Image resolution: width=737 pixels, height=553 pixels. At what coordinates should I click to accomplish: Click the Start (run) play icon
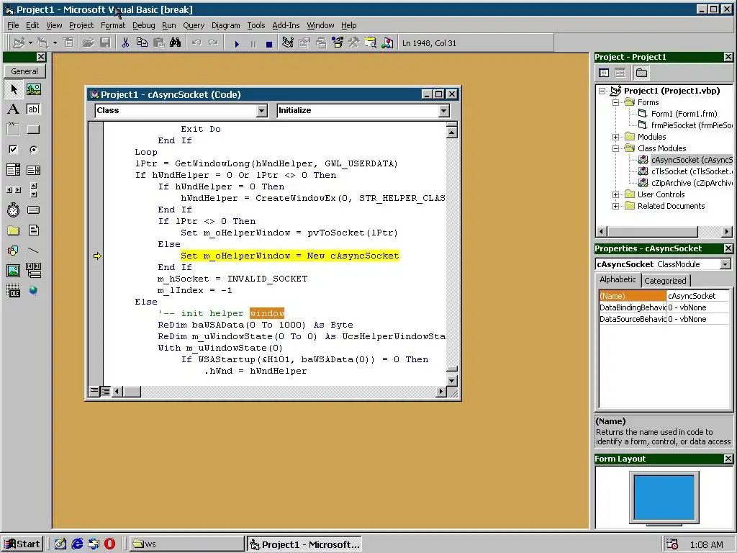[x=236, y=44]
